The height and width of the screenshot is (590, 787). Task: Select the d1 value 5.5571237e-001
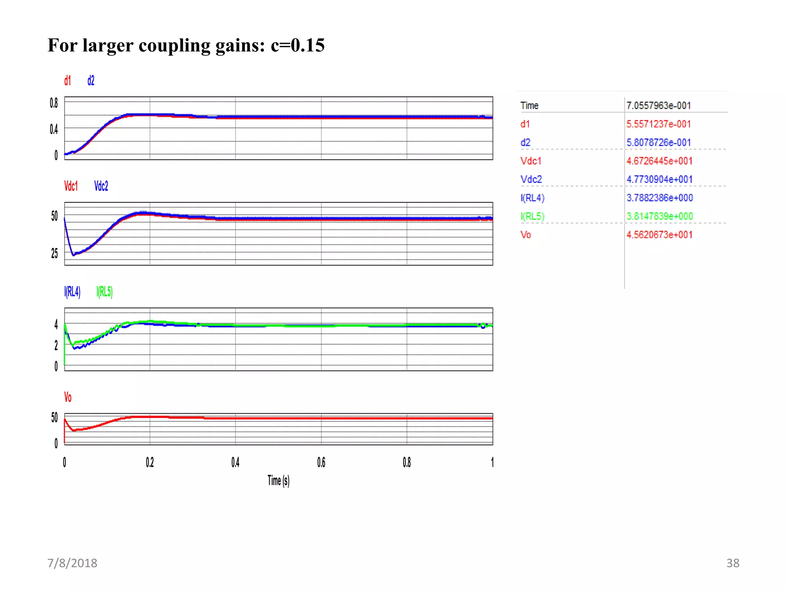[659, 124]
